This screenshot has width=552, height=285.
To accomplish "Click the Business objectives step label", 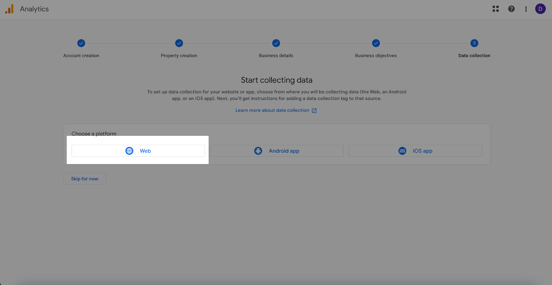I will coord(376,55).
